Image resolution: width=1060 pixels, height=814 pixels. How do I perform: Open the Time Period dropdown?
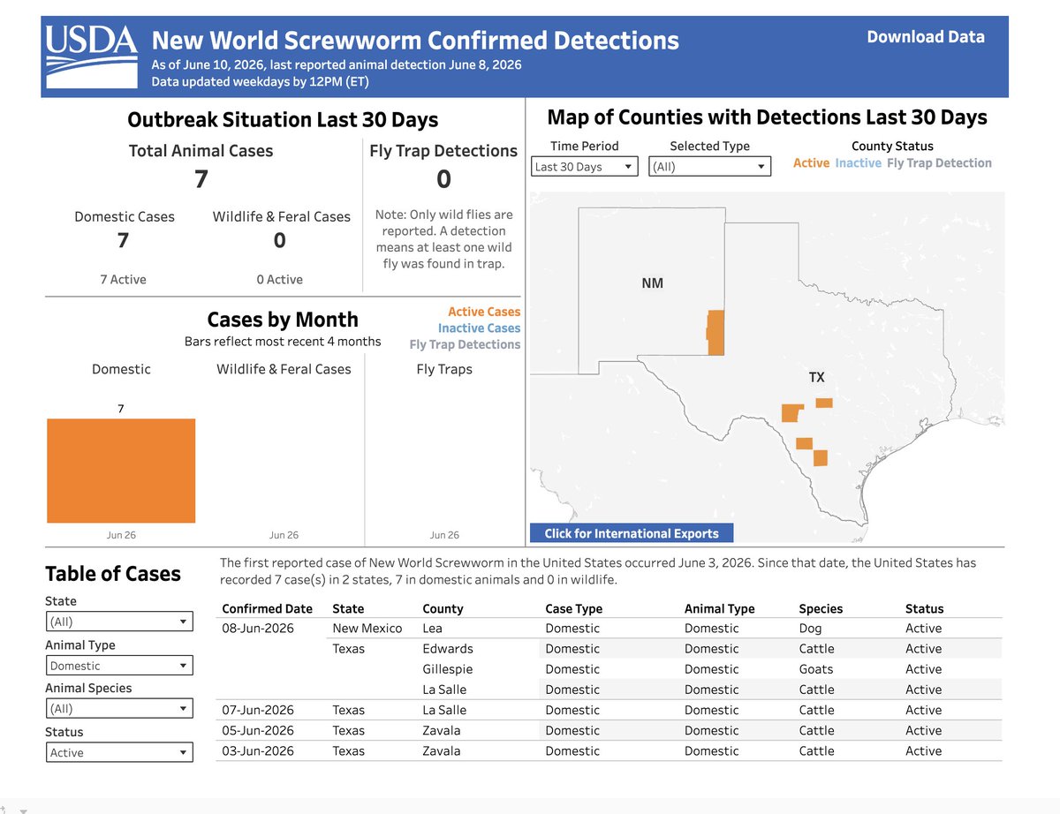coord(584,166)
